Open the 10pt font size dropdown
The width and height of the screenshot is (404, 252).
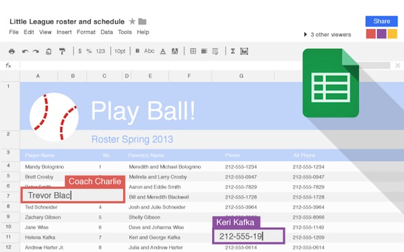pyautogui.click(x=120, y=51)
